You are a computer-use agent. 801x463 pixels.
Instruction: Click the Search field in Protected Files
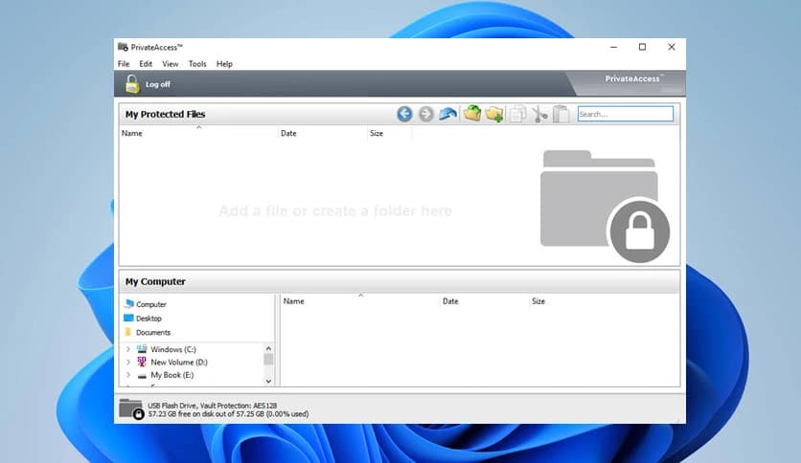[626, 114]
